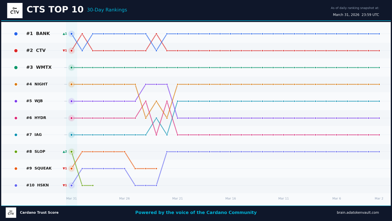Screen dimensions: 392x221
Task: Click HYDR line's Mar 2 end data point
Action: coord(379,135)
